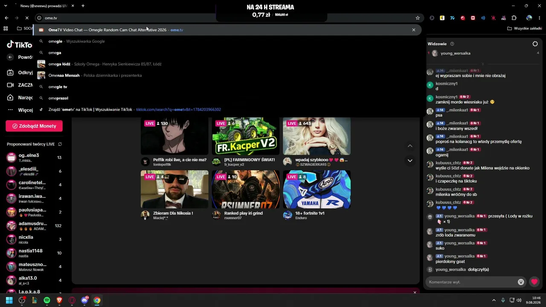
Task: Open the Windows Start menu
Action: point(9,300)
